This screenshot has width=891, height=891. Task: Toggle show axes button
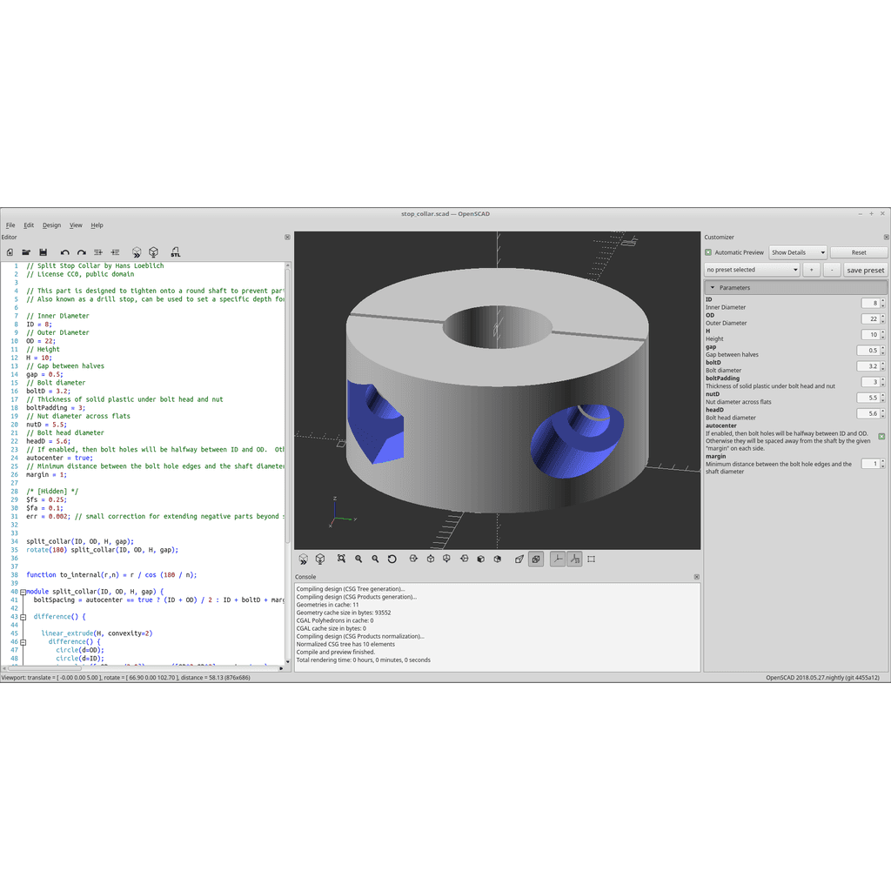point(558,559)
